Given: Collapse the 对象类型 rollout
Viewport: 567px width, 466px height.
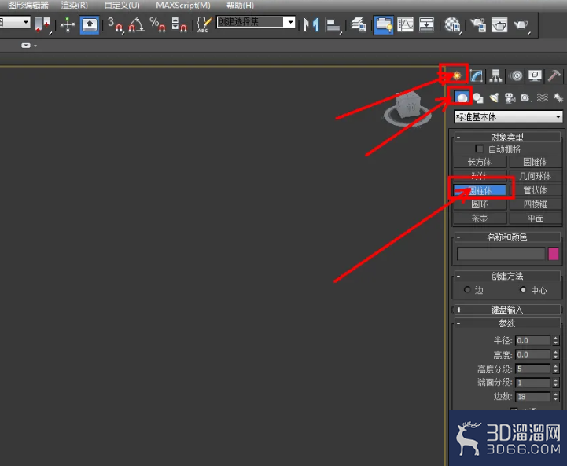Looking at the screenshot, I should [x=507, y=137].
